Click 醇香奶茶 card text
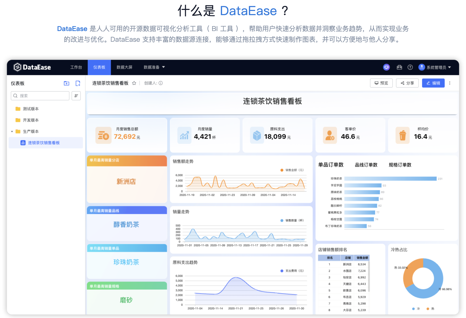The height and width of the screenshot is (318, 466). (126, 225)
